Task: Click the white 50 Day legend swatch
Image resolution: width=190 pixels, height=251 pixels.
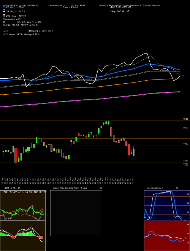Action: tap(4, 11)
